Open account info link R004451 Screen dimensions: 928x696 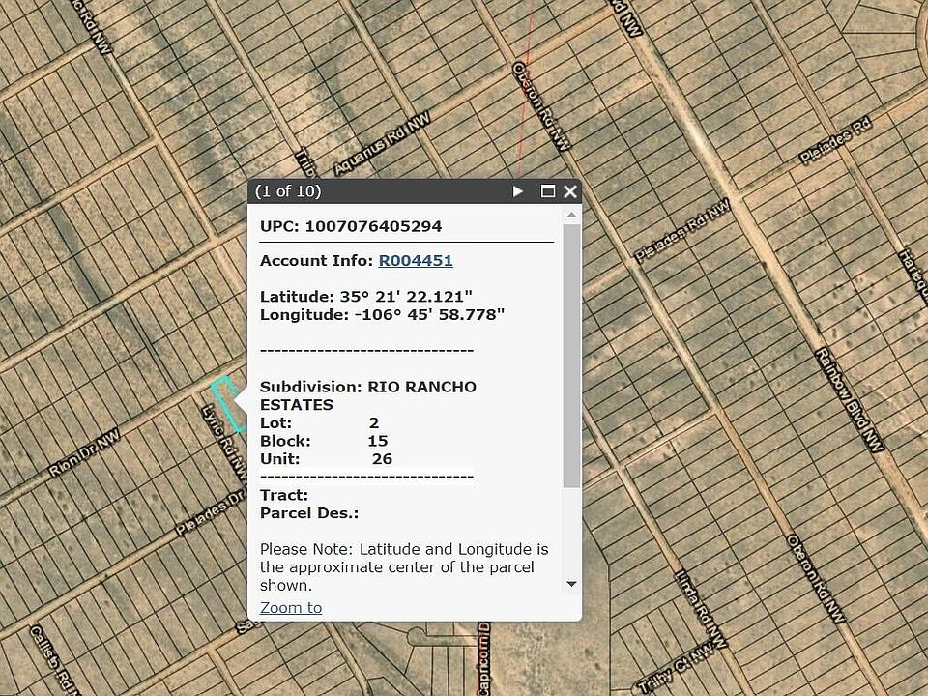(x=416, y=260)
